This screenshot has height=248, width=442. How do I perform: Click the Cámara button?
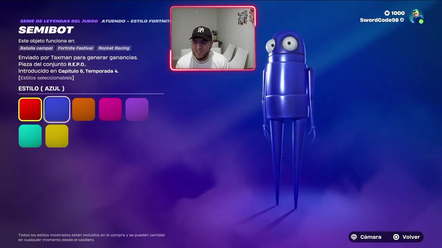click(x=366, y=237)
